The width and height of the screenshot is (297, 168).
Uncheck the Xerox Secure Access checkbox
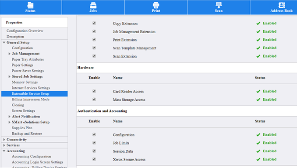[x=94, y=159]
